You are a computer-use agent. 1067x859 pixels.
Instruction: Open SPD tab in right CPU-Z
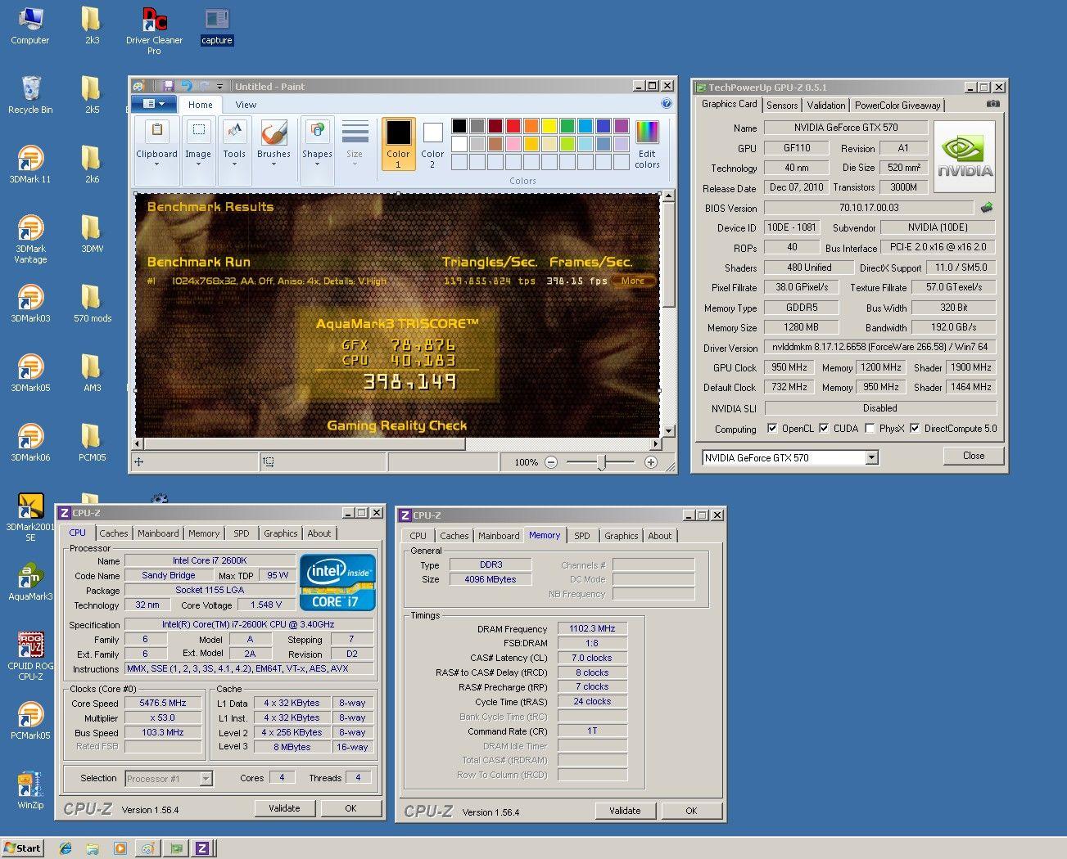click(581, 536)
